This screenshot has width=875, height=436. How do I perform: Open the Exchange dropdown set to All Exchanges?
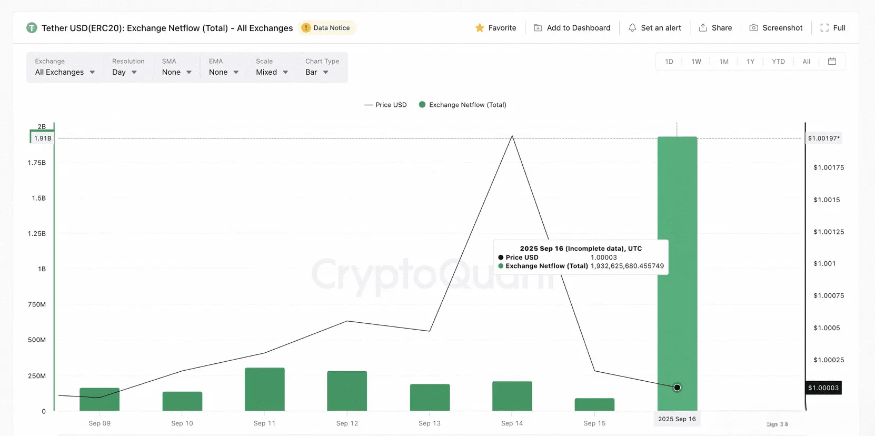point(65,67)
